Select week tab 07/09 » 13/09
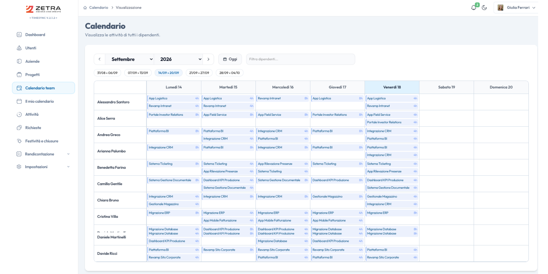548x274 pixels. (138, 73)
